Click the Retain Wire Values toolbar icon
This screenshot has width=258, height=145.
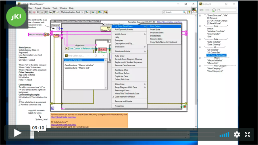point(46,12)
